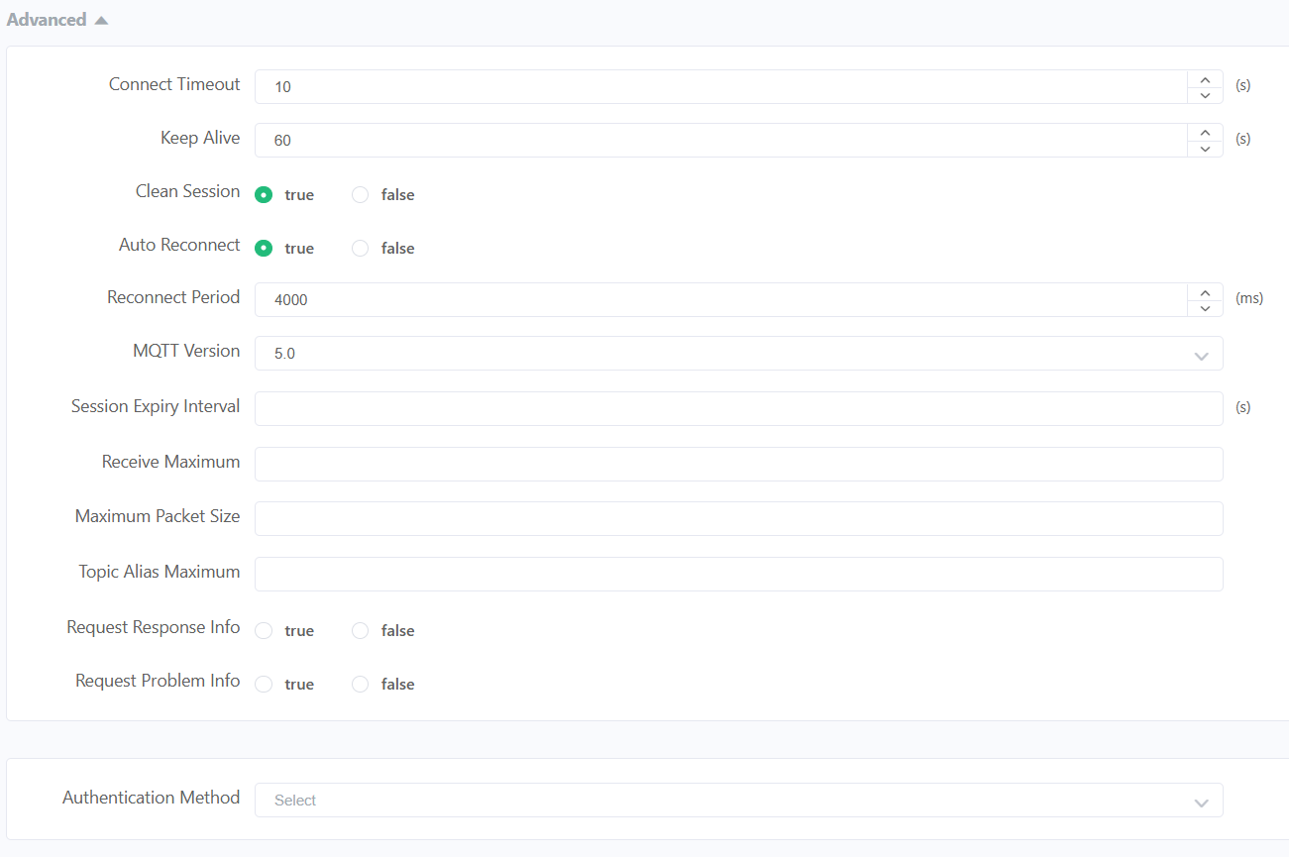Image resolution: width=1289 pixels, height=857 pixels.
Task: Click the MQTT Version label
Action: coord(186,352)
